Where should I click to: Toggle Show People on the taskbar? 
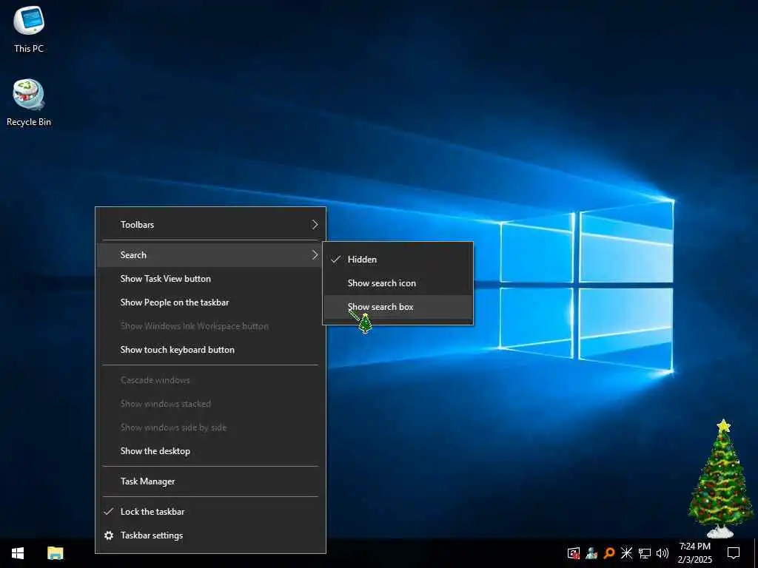tap(210, 302)
